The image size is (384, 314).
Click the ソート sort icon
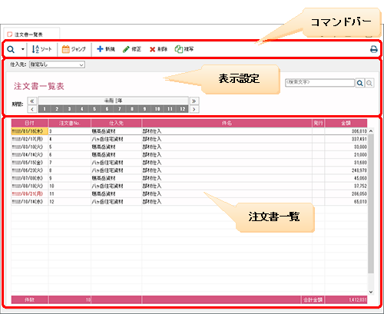[35, 49]
